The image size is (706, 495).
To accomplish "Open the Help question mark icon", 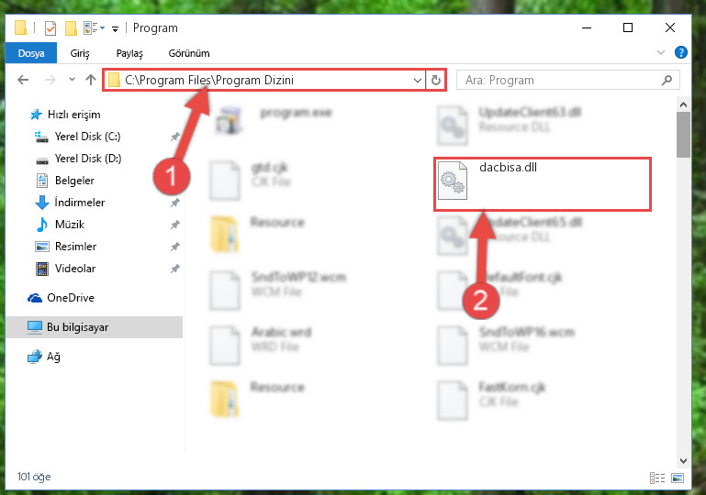I will [681, 52].
